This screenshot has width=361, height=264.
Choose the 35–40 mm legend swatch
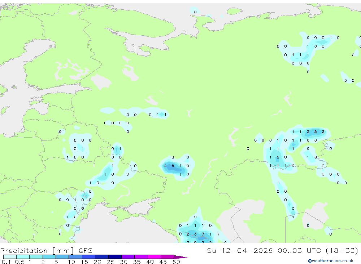141,257
